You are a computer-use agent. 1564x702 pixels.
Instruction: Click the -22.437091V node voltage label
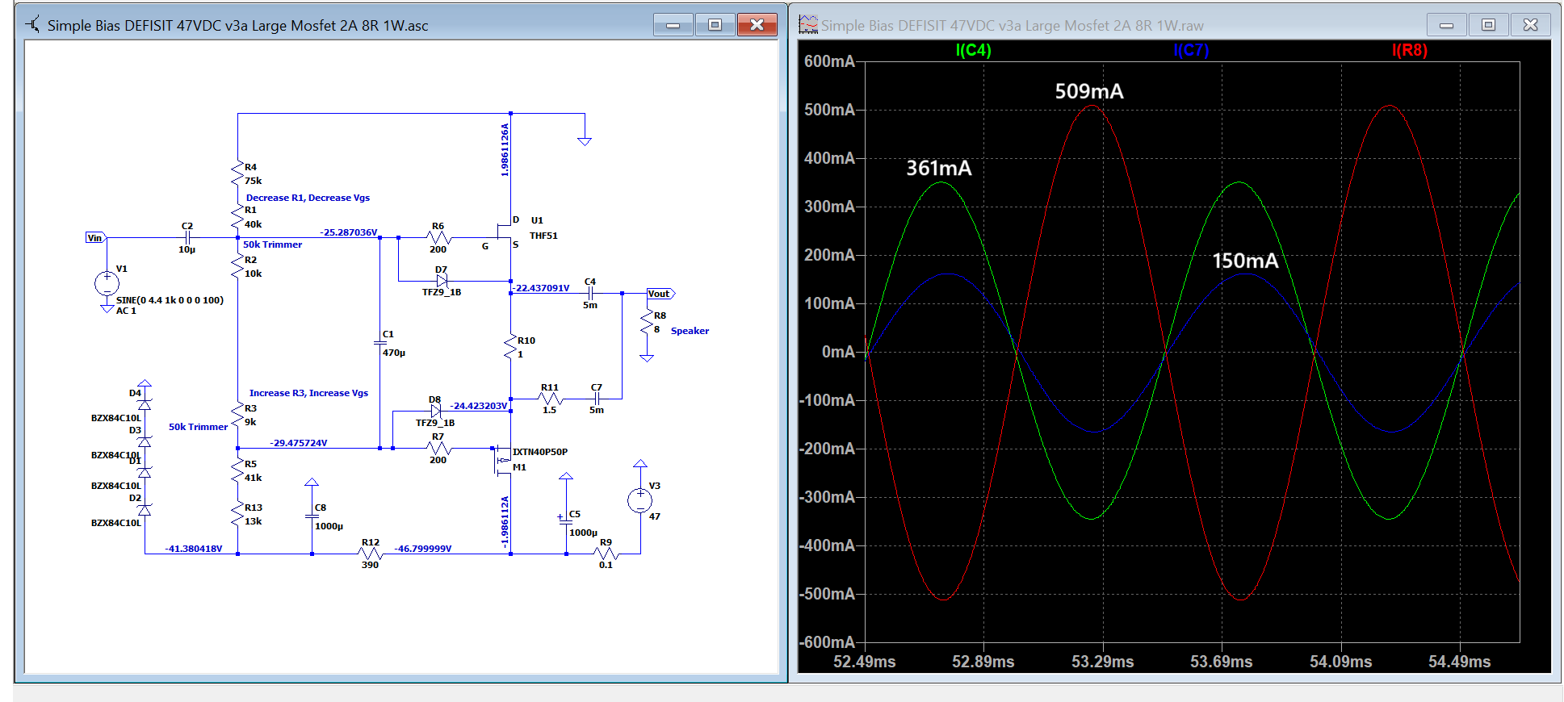(541, 288)
